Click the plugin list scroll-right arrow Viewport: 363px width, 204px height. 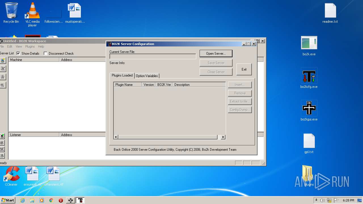pos(223,137)
